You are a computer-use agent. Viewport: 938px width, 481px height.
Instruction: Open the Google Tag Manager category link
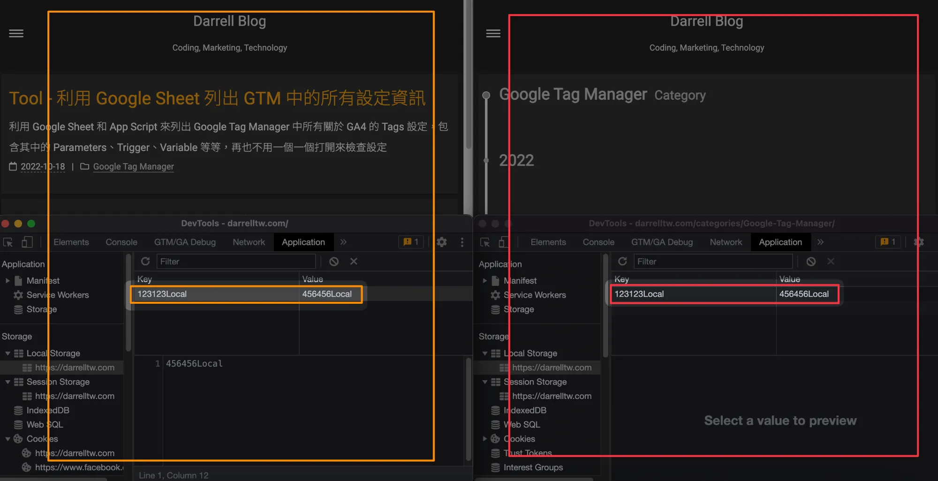[x=133, y=166]
